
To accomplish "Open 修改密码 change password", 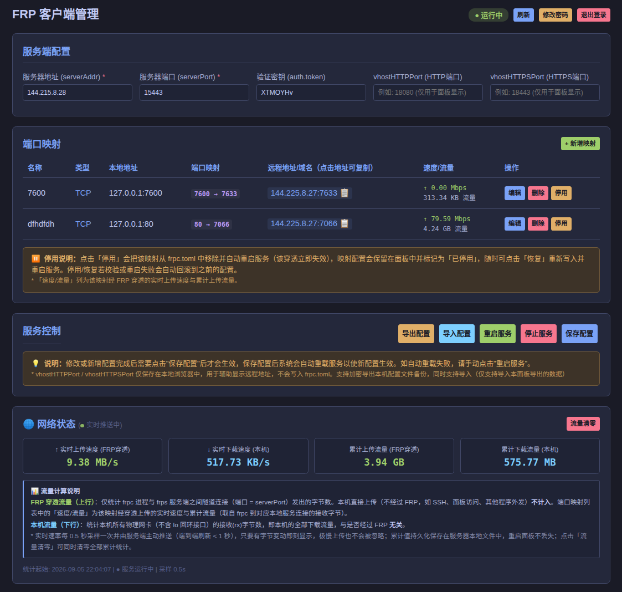I will (555, 15).
